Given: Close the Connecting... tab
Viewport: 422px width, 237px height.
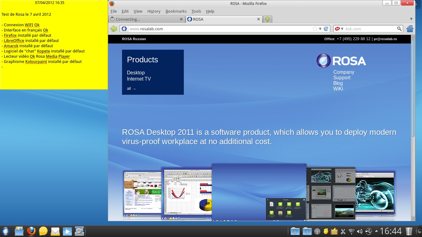Looking at the screenshot, I should point(181,19).
